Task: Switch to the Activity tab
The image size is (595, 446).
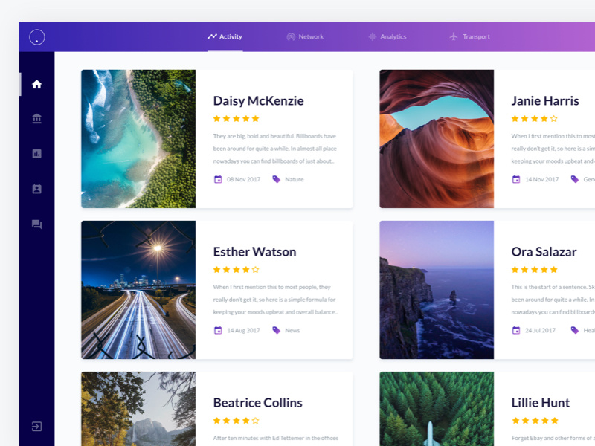Action: [x=225, y=36]
